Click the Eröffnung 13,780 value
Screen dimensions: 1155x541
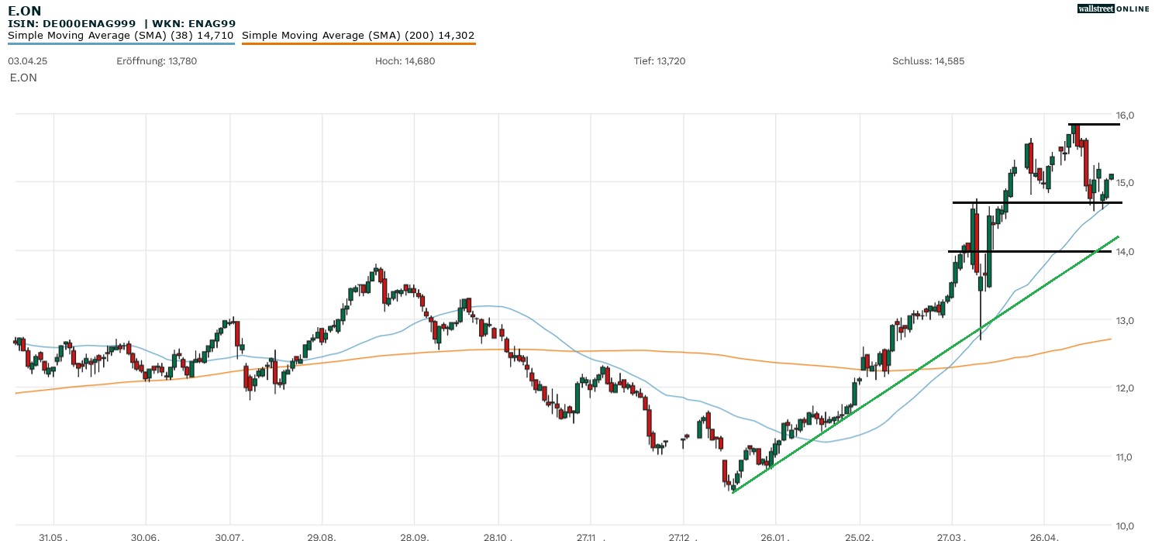(x=157, y=61)
